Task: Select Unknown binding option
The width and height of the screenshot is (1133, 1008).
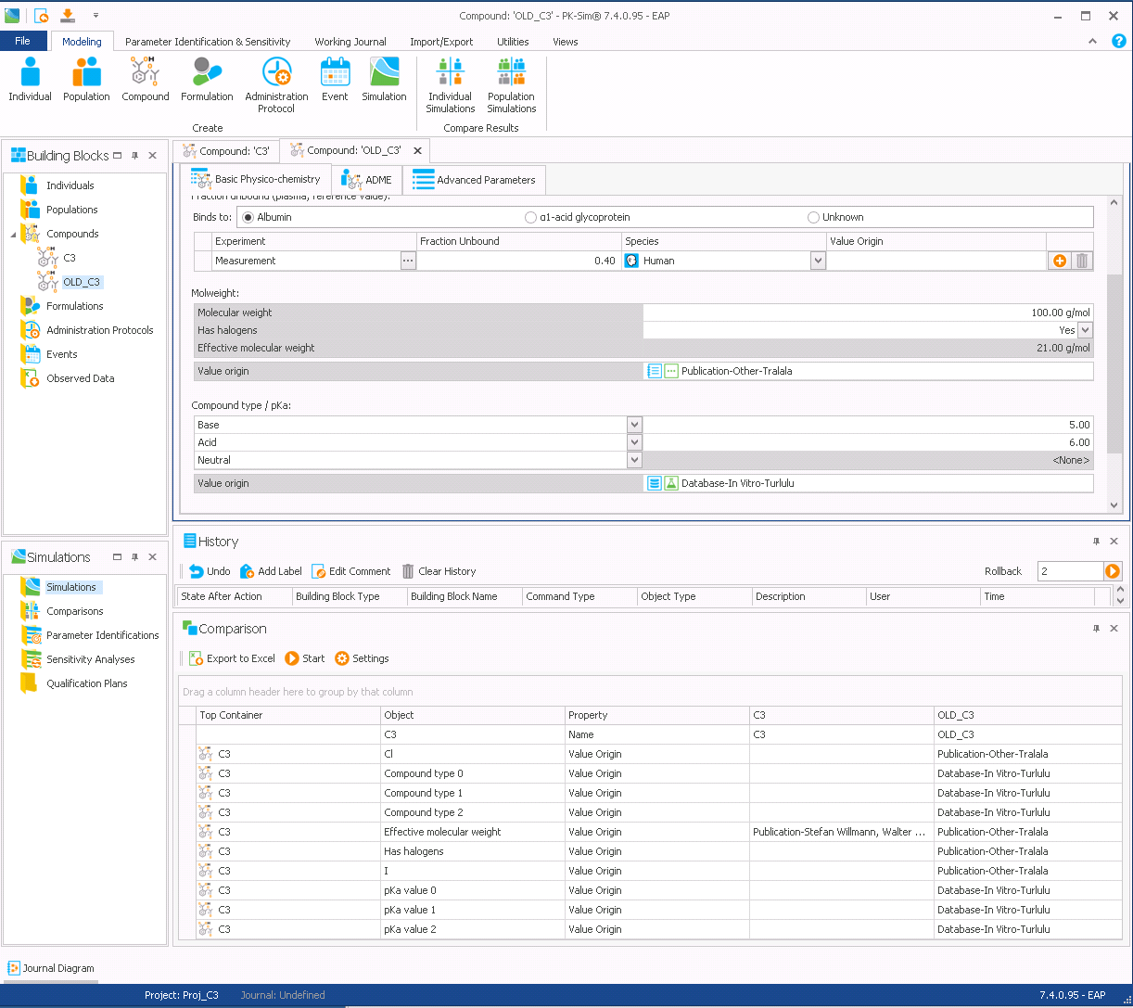Action: pos(814,217)
